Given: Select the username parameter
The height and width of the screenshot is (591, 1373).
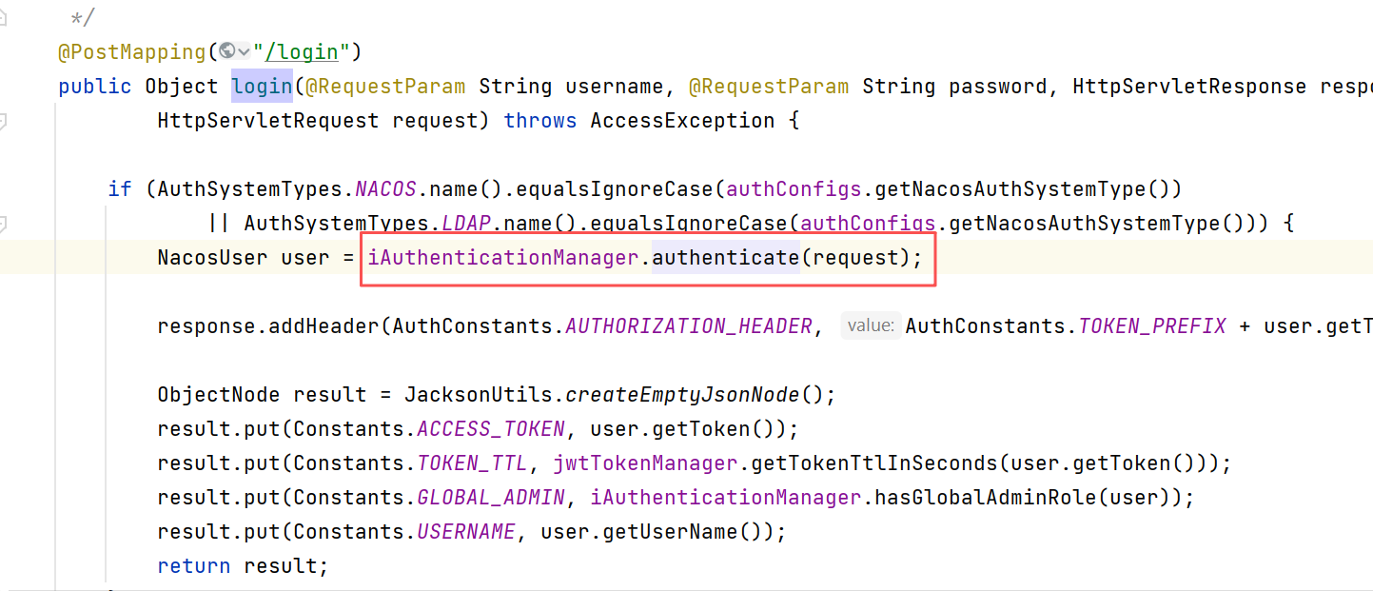Looking at the screenshot, I should pos(615,86).
